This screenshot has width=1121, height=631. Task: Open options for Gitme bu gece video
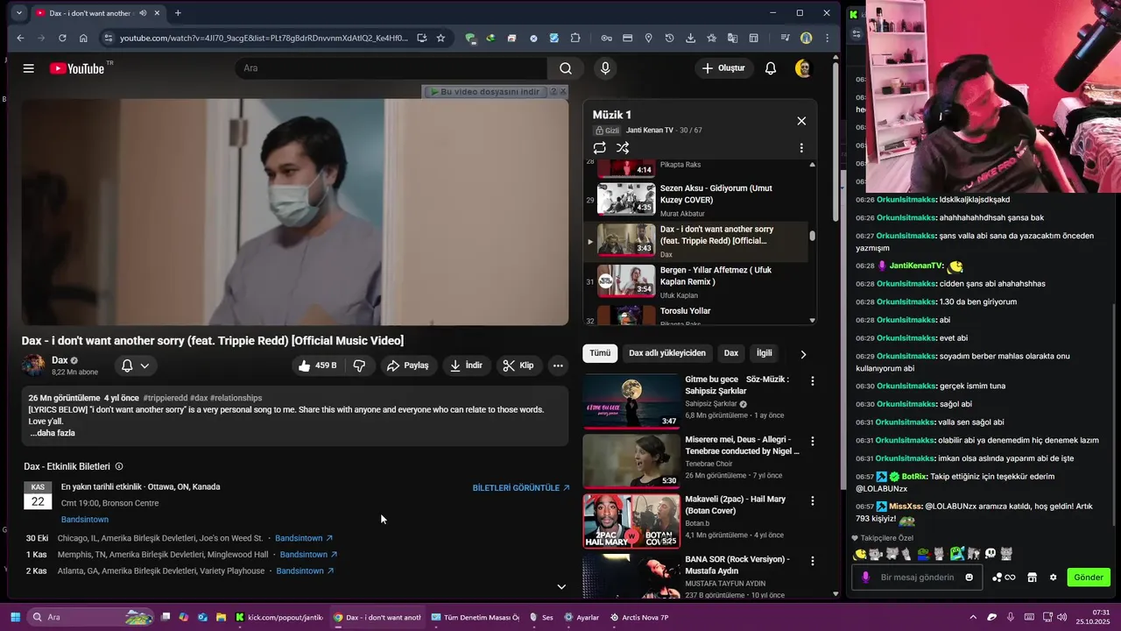(x=812, y=381)
